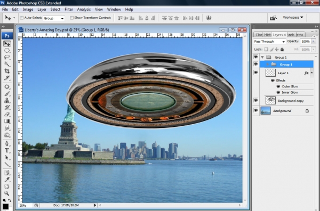Click the Go to Bridge icon
Image resolution: width=320 pixels, height=211 pixels.
pos(273,18)
